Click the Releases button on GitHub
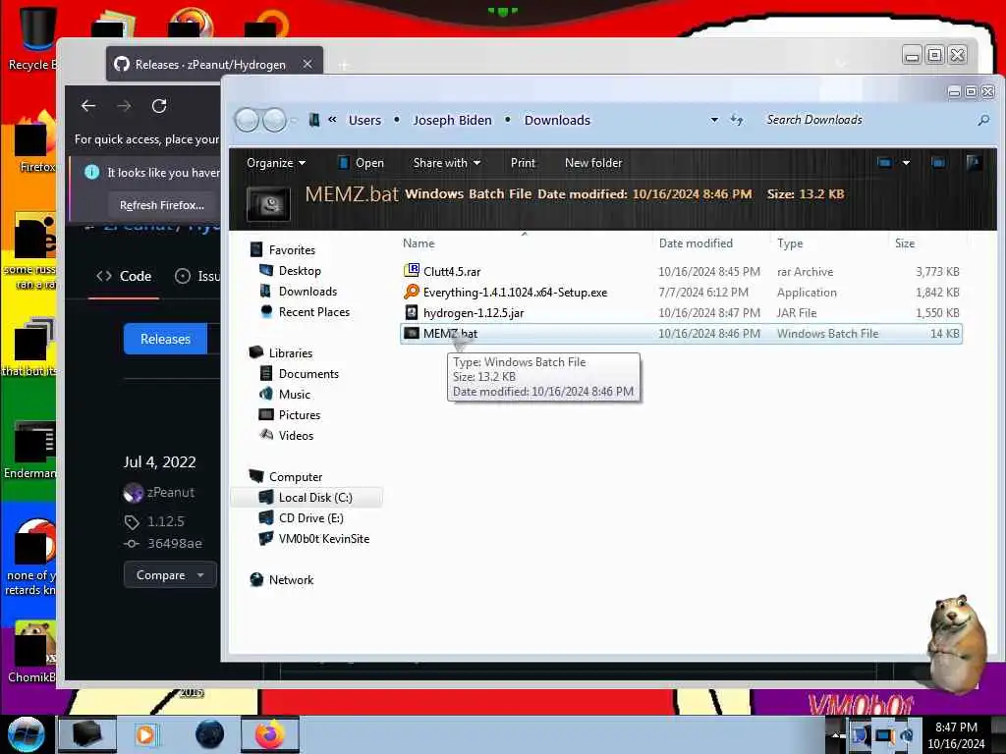Viewport: 1006px width, 754px height. coord(165,339)
